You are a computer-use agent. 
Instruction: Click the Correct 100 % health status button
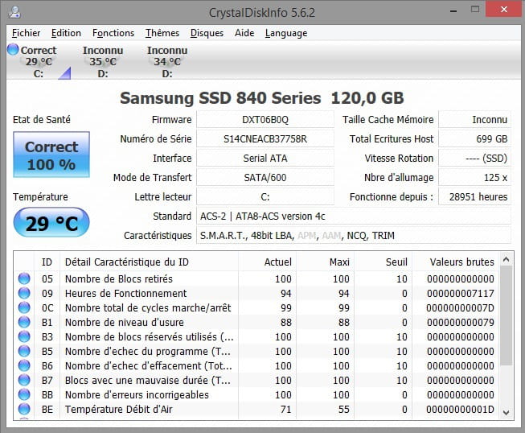pos(51,155)
